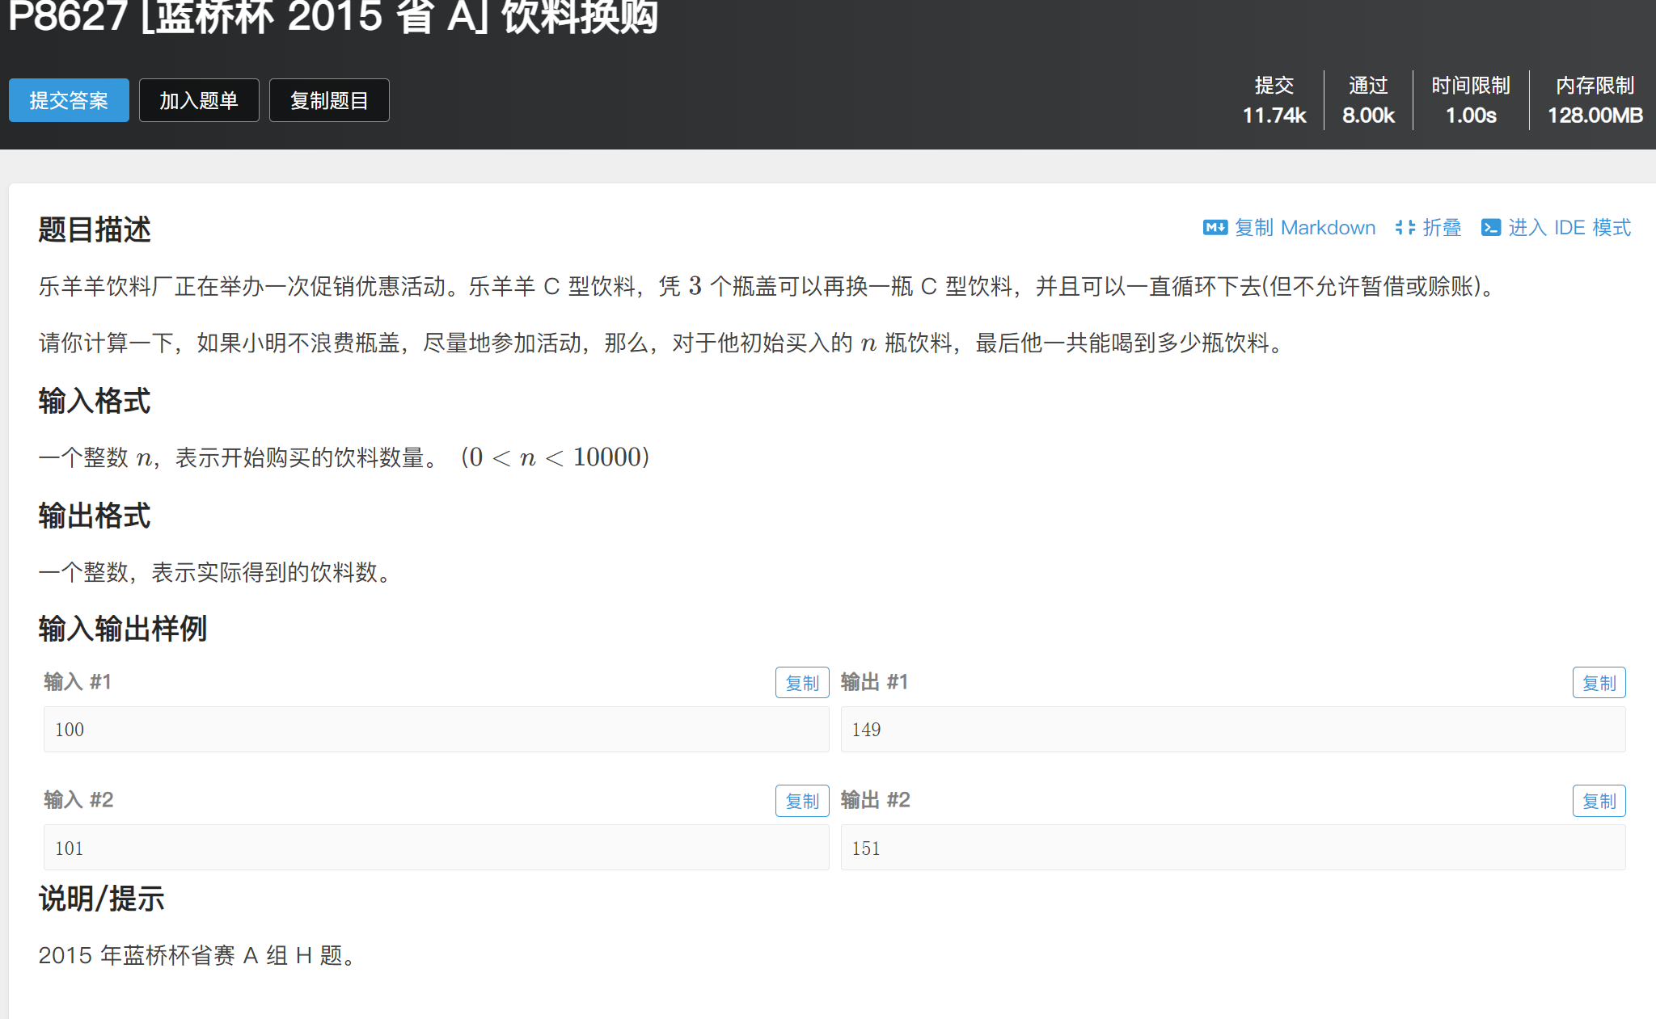Click the 提交 11.74k submissions statistic
The width and height of the screenshot is (1656, 1019).
pos(1274,100)
